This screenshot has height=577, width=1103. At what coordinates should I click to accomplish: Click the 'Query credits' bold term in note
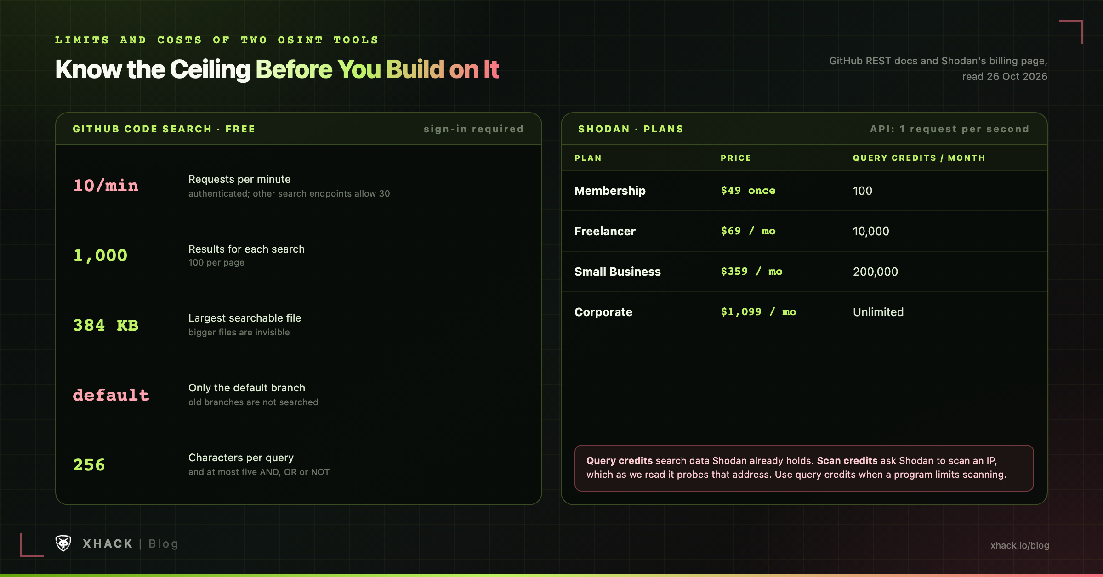click(x=620, y=461)
